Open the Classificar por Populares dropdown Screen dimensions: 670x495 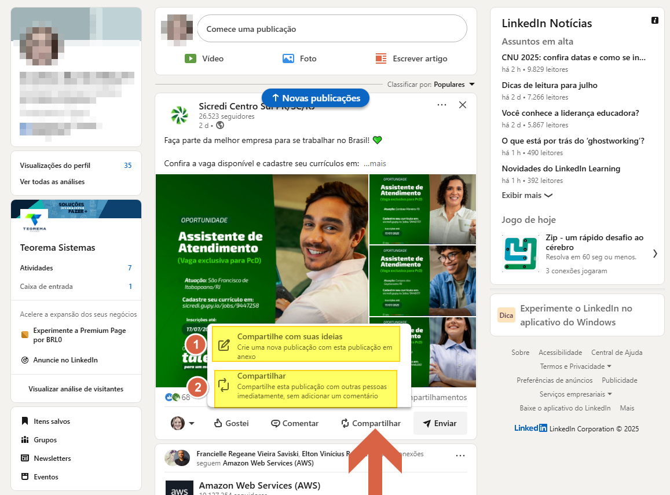(x=431, y=84)
